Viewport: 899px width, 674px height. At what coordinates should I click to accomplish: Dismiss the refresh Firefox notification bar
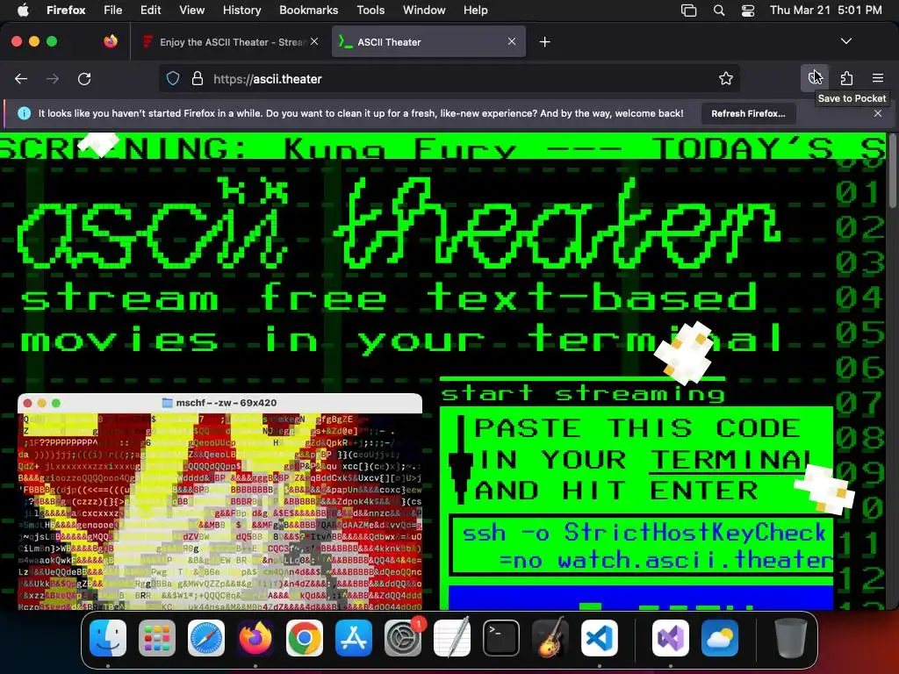tap(878, 113)
